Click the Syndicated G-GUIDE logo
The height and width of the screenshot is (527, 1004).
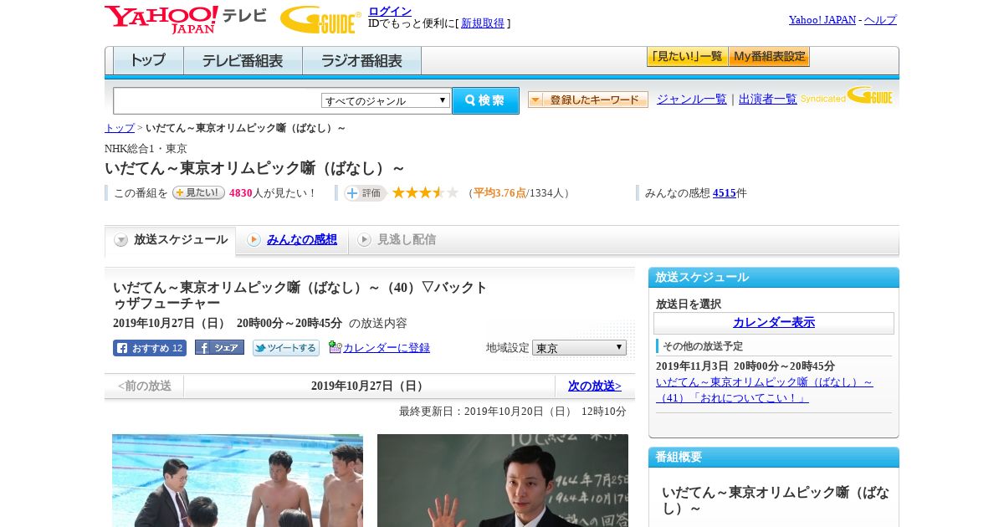tap(846, 96)
